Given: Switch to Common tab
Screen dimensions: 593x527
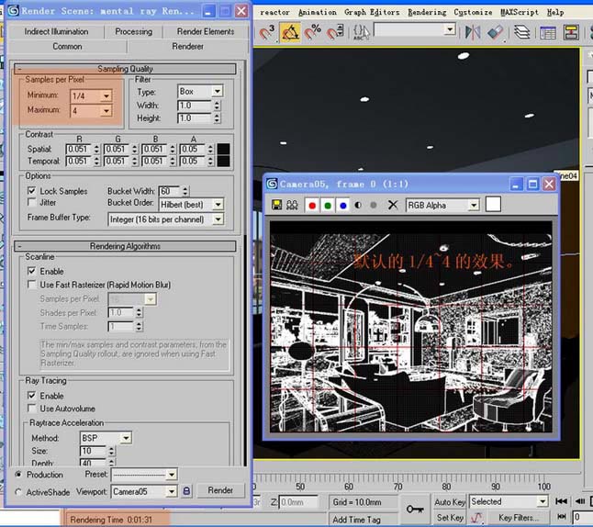Looking at the screenshot, I should [67, 46].
